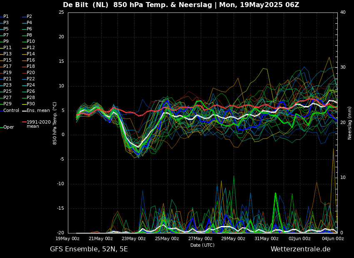Image resolution: width=354 pixels, height=258 pixels.
Task: Click the 25May 00z date tick
Action: click(167, 239)
